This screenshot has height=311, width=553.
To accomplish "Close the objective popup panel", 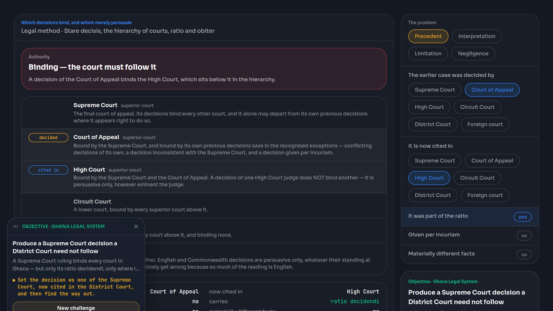I will (136, 226).
